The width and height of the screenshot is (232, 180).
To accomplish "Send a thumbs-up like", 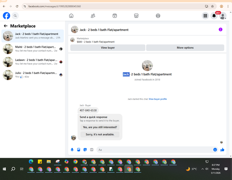I will (222, 149).
